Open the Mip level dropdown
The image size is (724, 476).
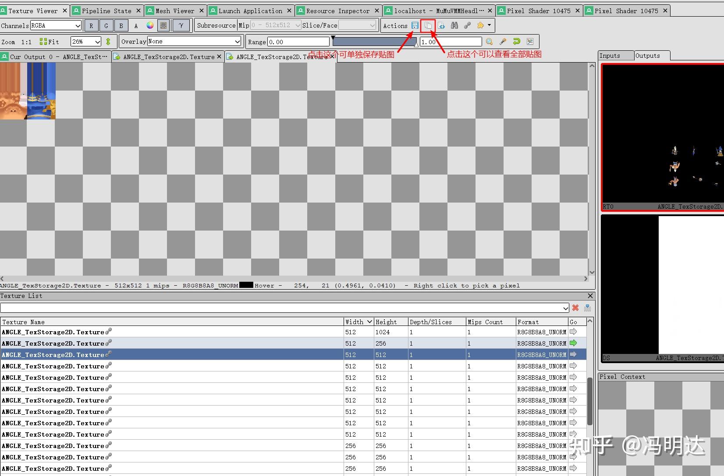276,25
